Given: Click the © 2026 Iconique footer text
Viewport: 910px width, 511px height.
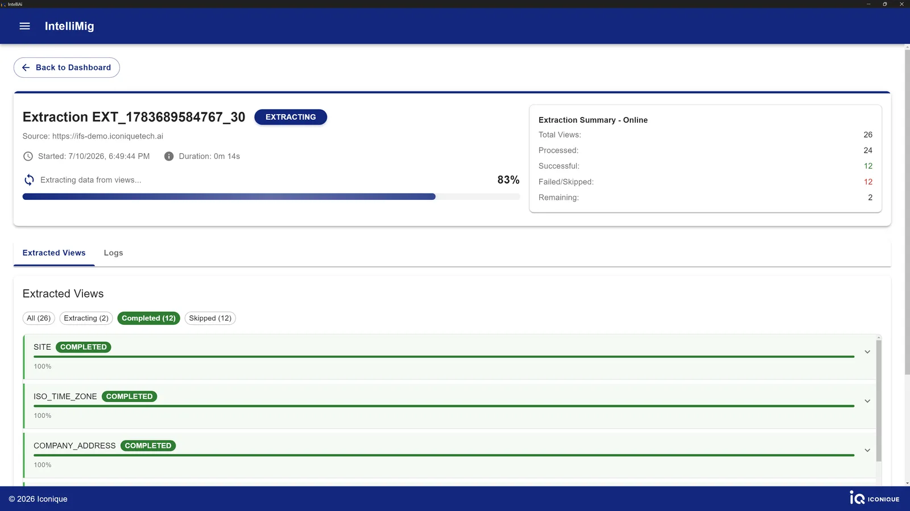Looking at the screenshot, I should click(38, 499).
